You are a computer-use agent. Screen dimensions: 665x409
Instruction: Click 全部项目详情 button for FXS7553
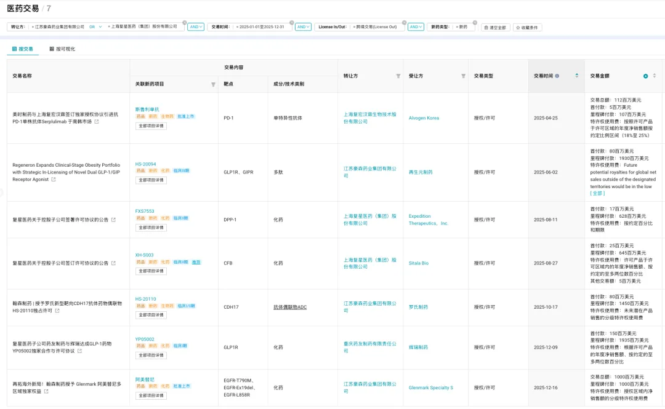point(151,228)
